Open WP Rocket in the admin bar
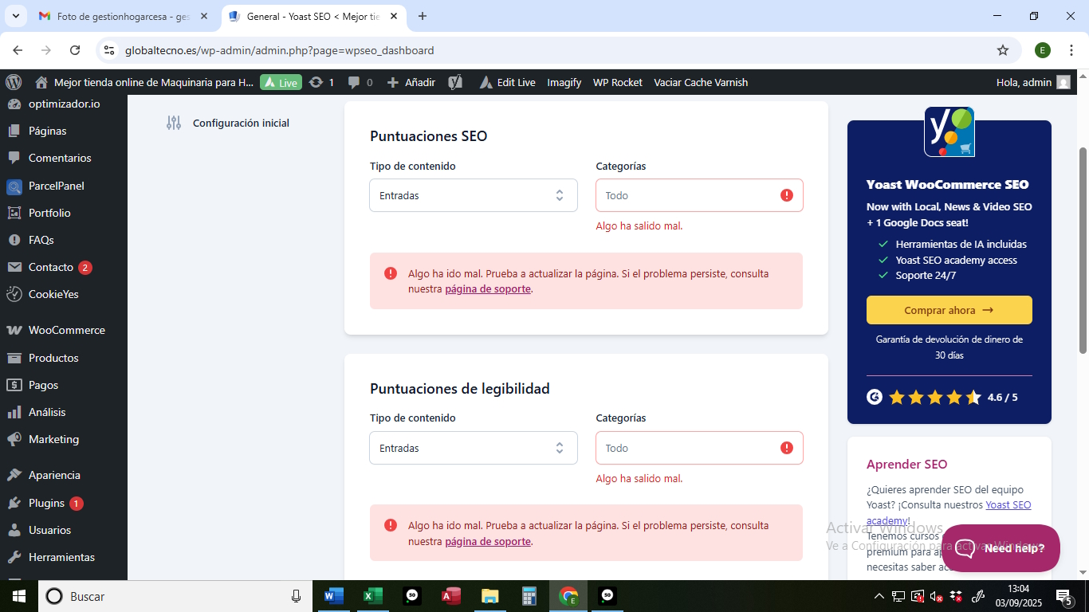 [618, 82]
